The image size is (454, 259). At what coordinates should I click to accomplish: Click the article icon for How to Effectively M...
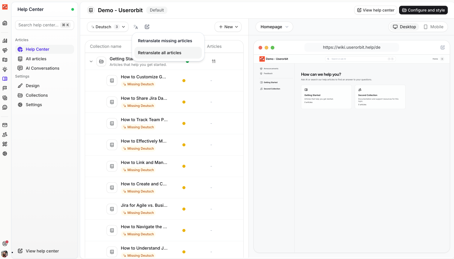[x=112, y=145]
